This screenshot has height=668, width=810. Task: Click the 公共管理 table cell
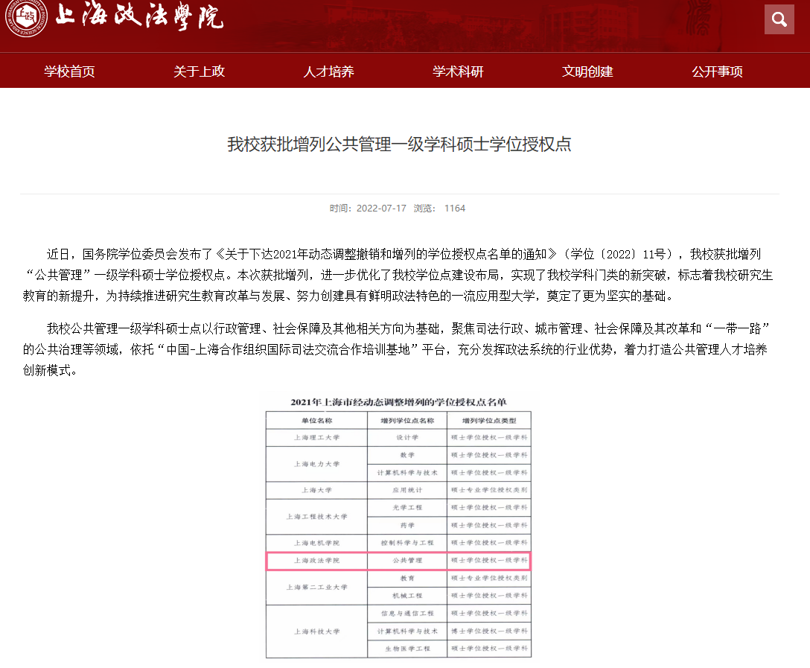coord(407,561)
